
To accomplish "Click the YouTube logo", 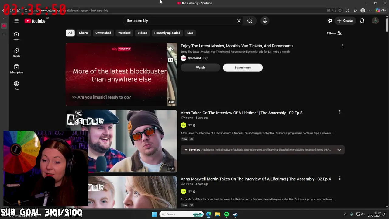I will [x=35, y=21].
